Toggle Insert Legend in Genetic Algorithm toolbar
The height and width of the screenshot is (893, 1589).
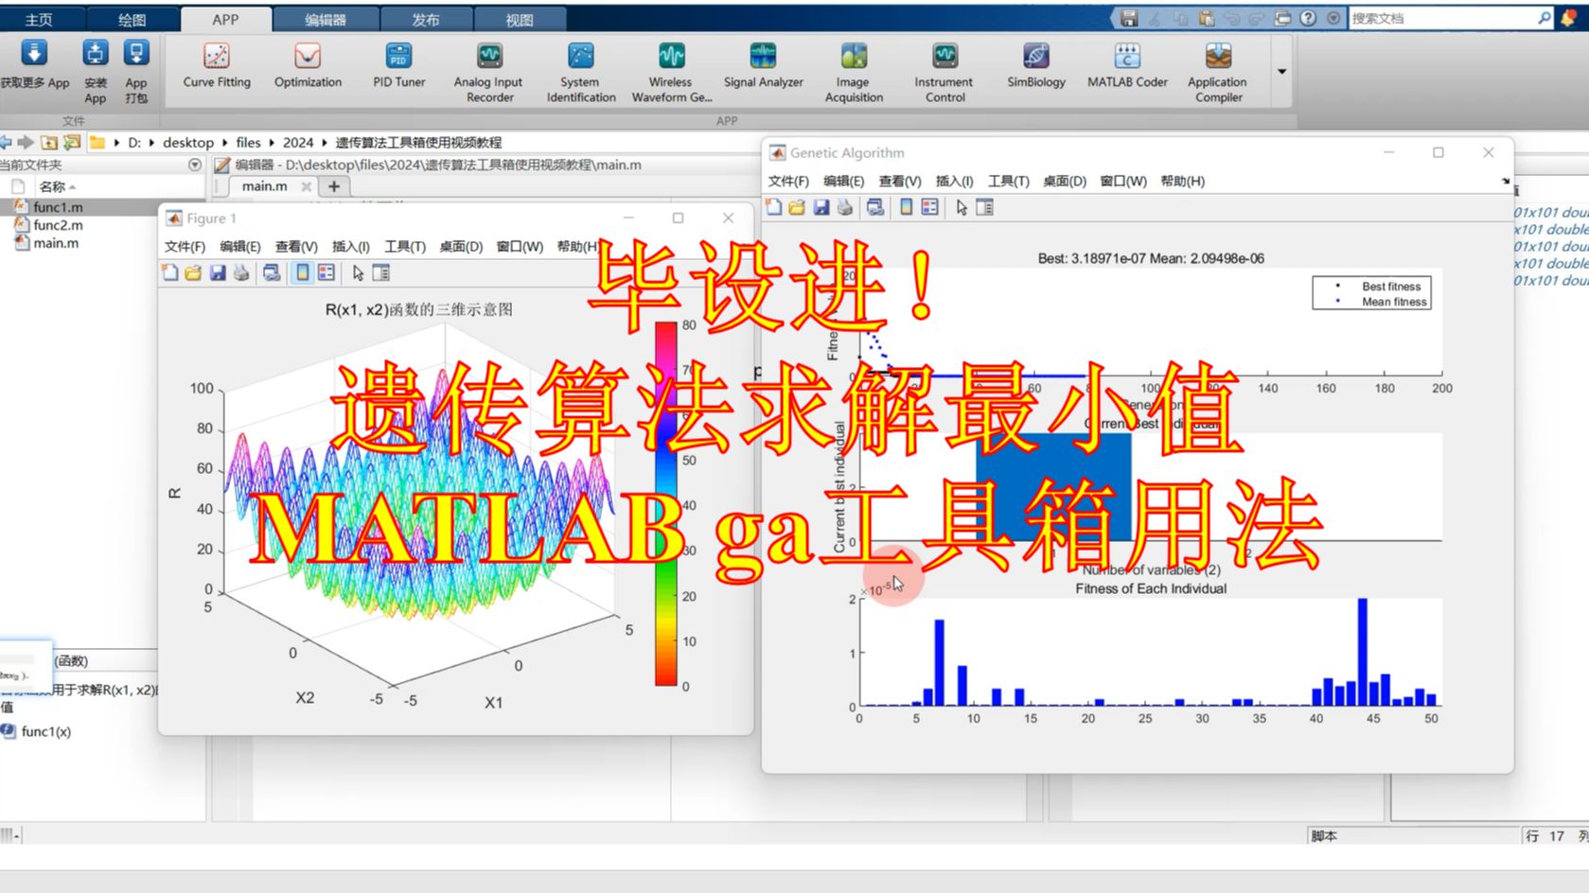[930, 207]
